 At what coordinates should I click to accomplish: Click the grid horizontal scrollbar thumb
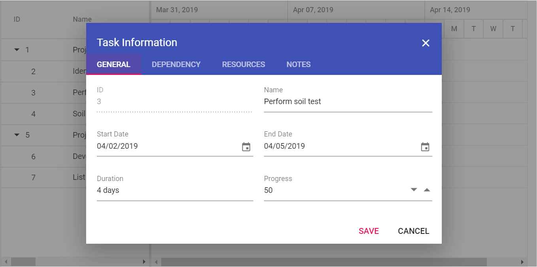coord(23,262)
